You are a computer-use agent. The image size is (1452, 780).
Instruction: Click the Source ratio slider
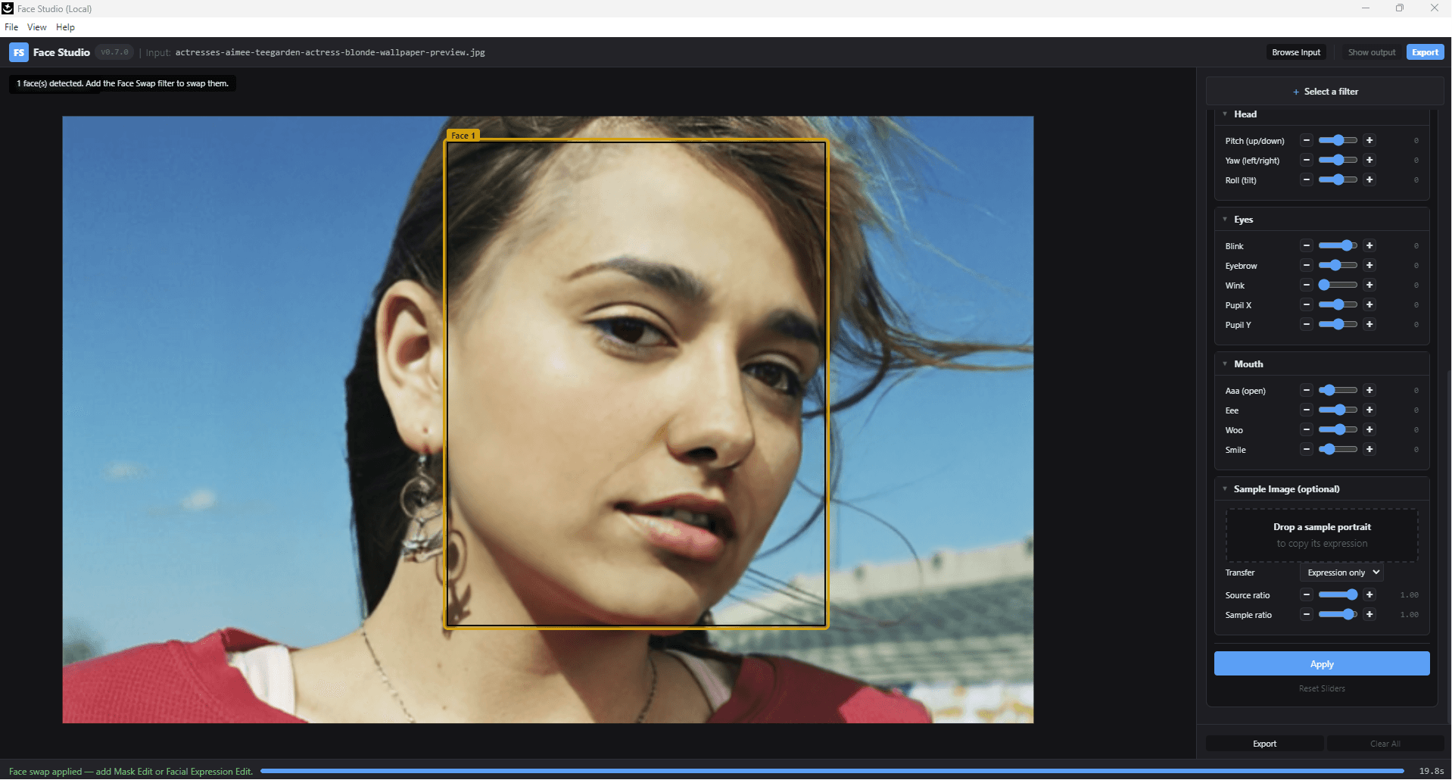pyautogui.click(x=1338, y=595)
